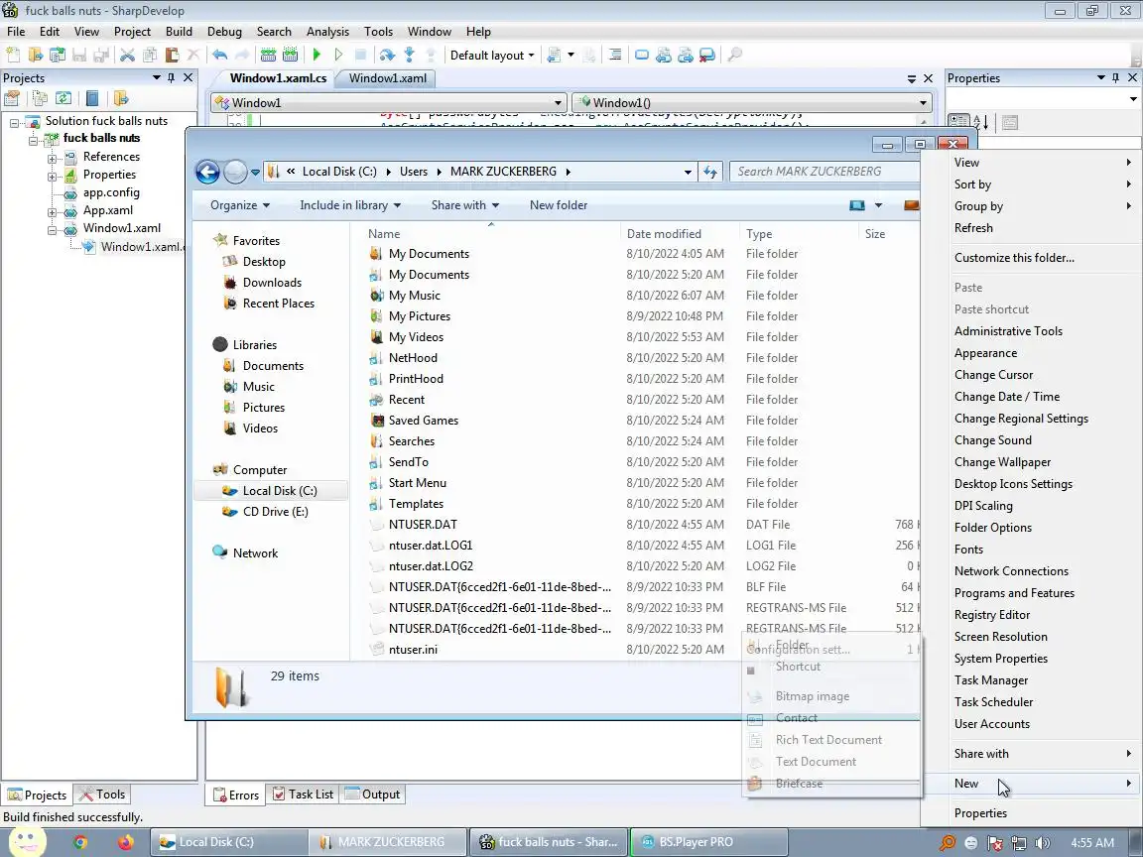Switch to the Window1.xaml tab

click(x=387, y=78)
